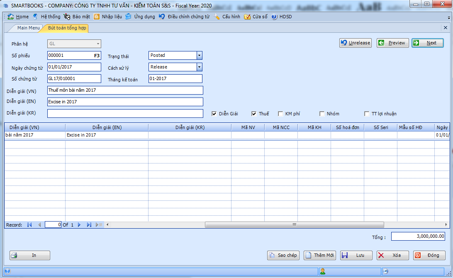
Task: Jump to the last record arrow
Action: click(x=89, y=224)
